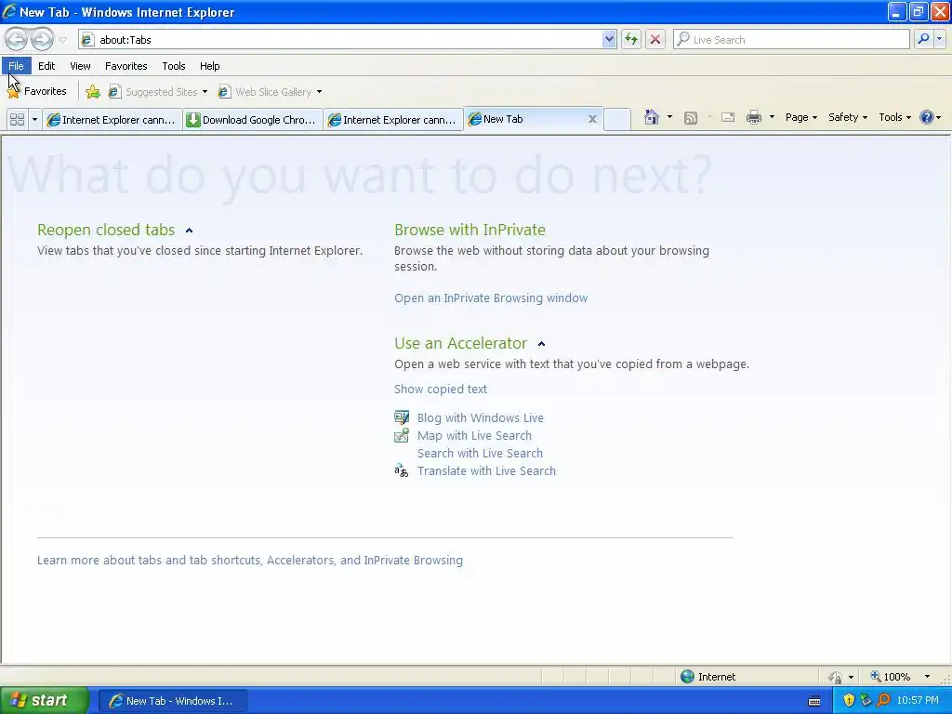952x714 pixels.
Task: Open the Favorites Center star button
Action: pyautogui.click(x=36, y=92)
